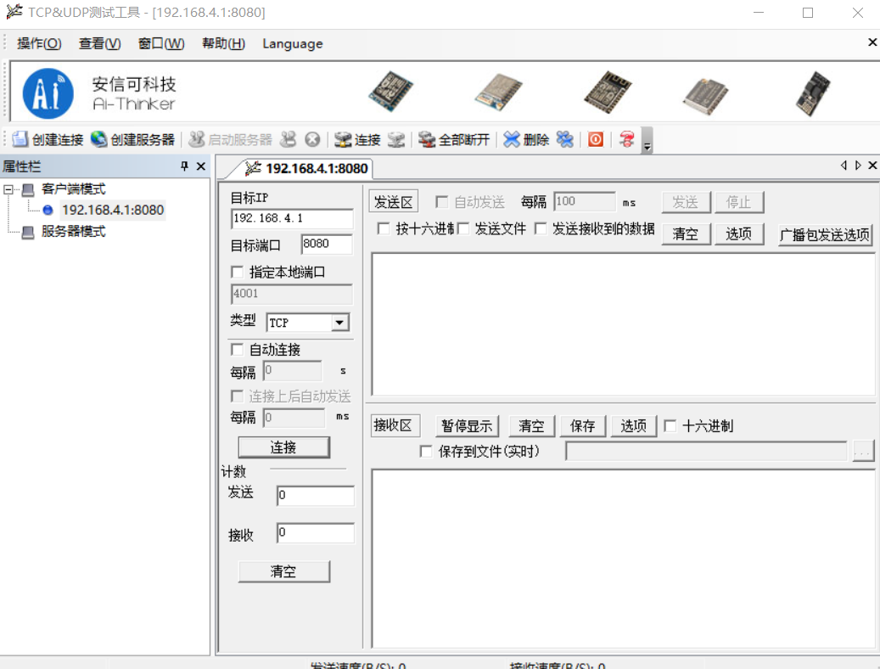Click the third dark module image in banner
Image resolution: width=880 pixels, height=669 pixels.
pos(608,92)
